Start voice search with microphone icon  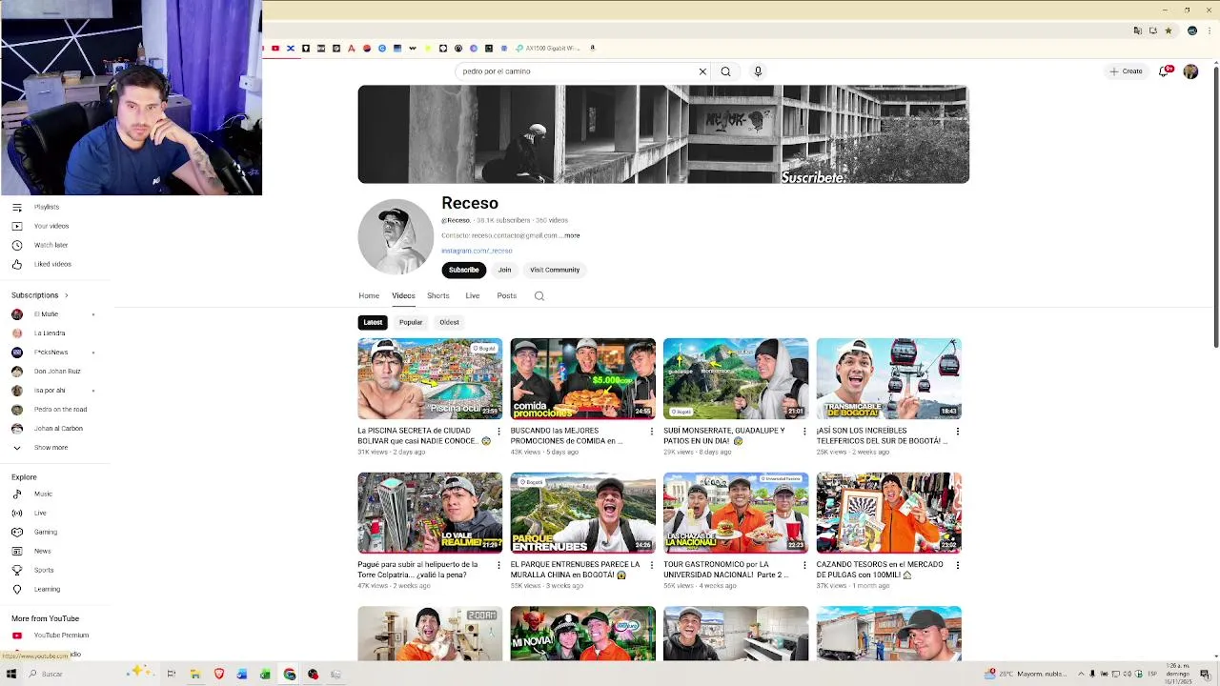758,71
